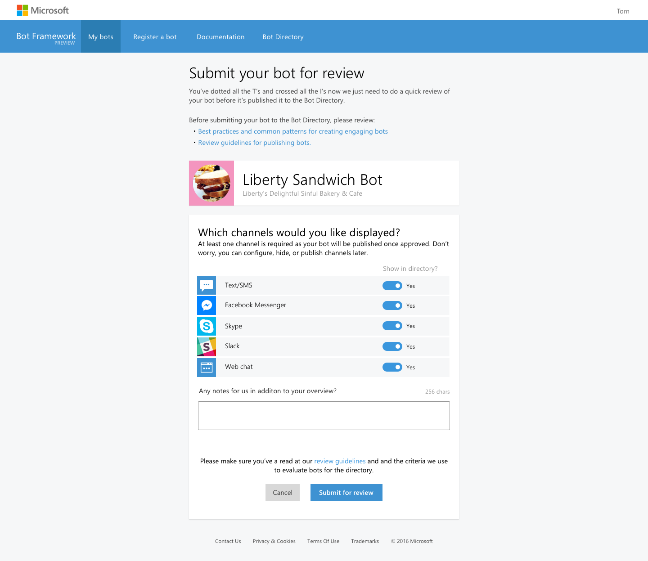Click the Facebook Messenger channel icon
This screenshot has width=648, height=561.
pos(207,305)
